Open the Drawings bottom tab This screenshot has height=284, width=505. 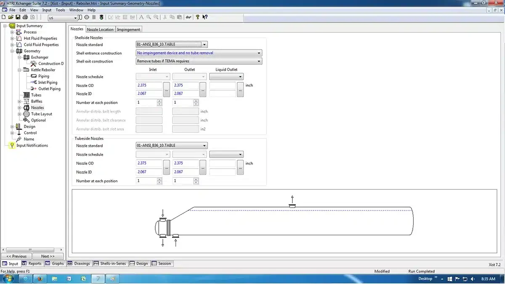79,263
